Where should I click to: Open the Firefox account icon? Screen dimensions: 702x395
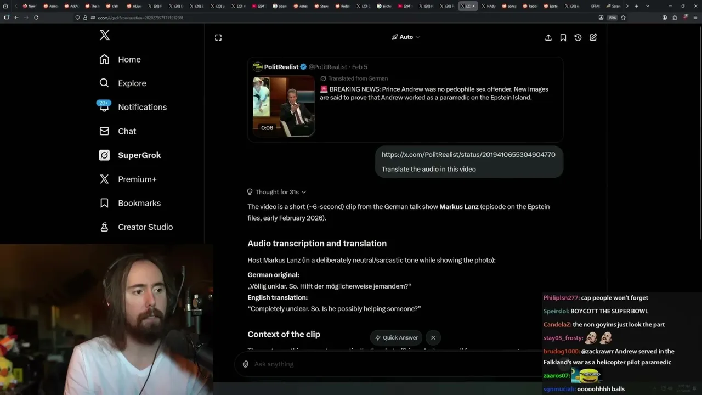click(x=665, y=18)
